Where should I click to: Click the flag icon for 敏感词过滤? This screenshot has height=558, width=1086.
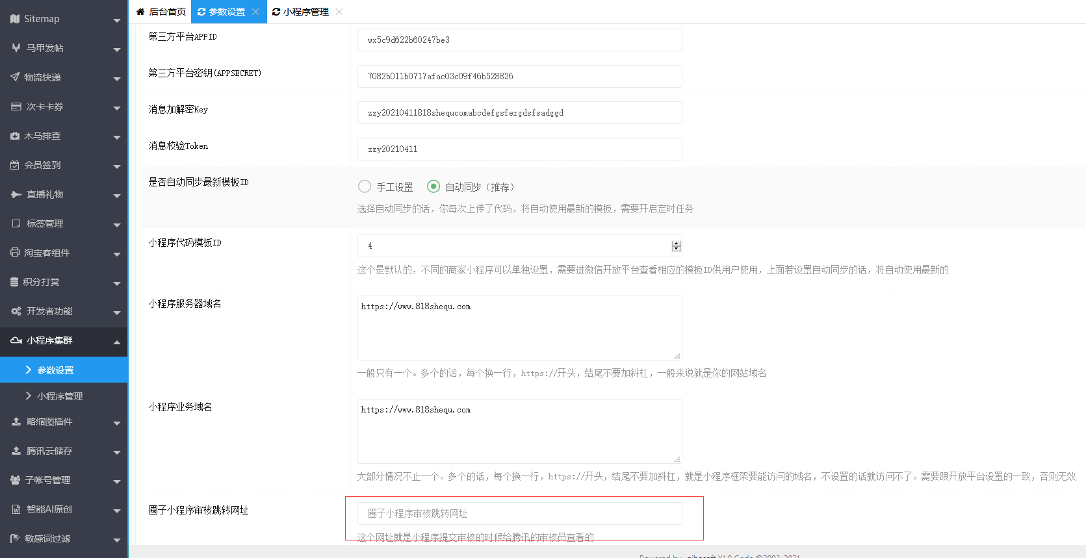(16, 539)
